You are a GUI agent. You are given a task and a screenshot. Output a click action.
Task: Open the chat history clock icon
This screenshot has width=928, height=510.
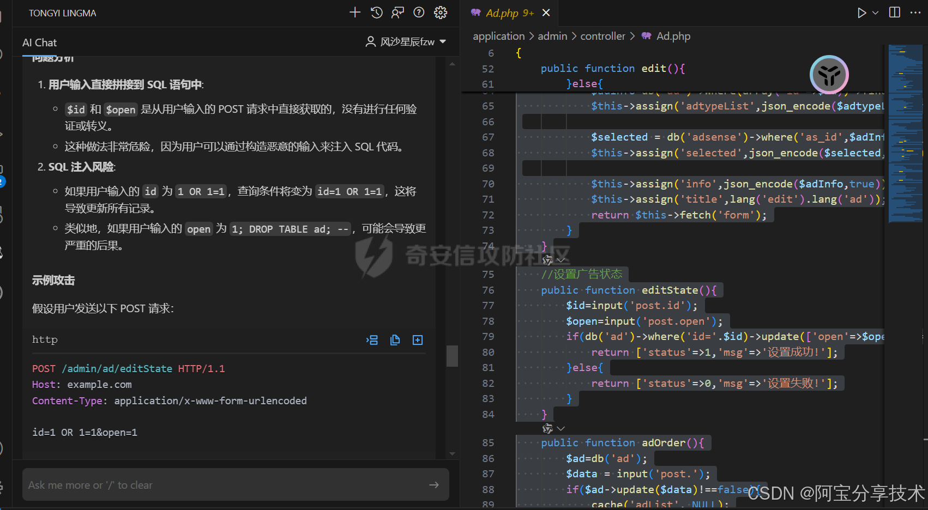tap(376, 13)
